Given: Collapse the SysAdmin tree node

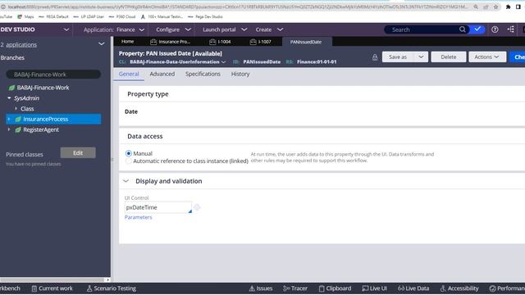Looking at the screenshot, I should coord(9,98).
